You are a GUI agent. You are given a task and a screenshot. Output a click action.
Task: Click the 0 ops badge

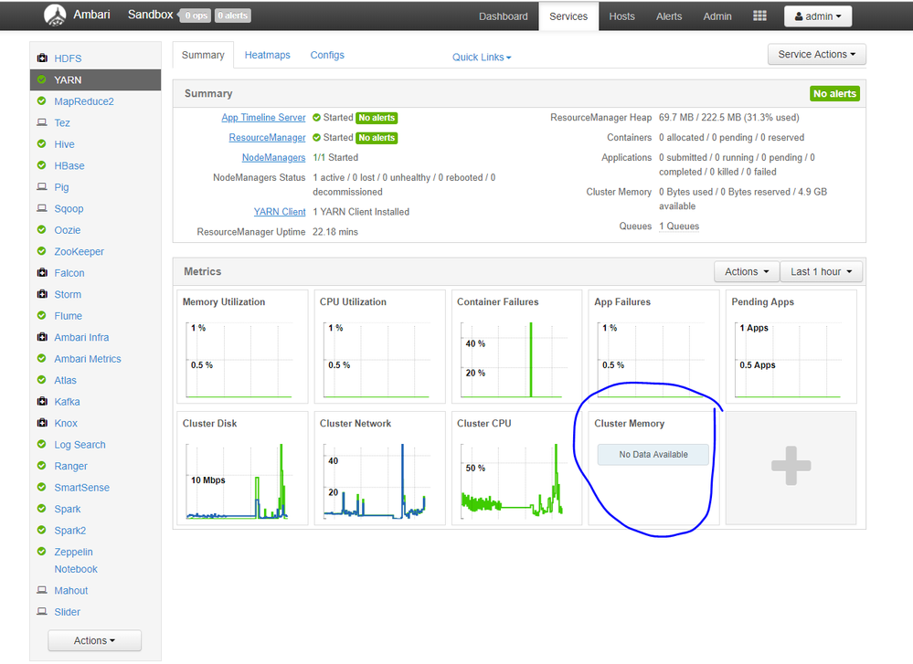tap(196, 16)
